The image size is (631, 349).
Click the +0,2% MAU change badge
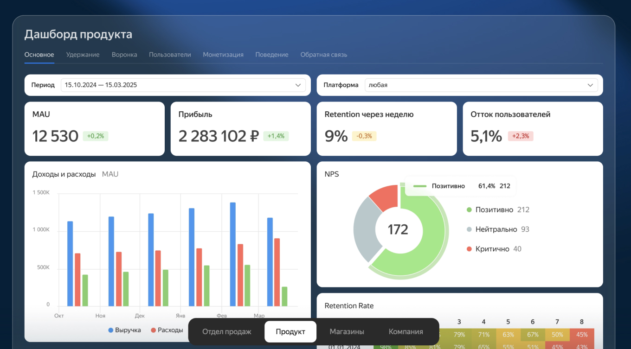pyautogui.click(x=96, y=136)
